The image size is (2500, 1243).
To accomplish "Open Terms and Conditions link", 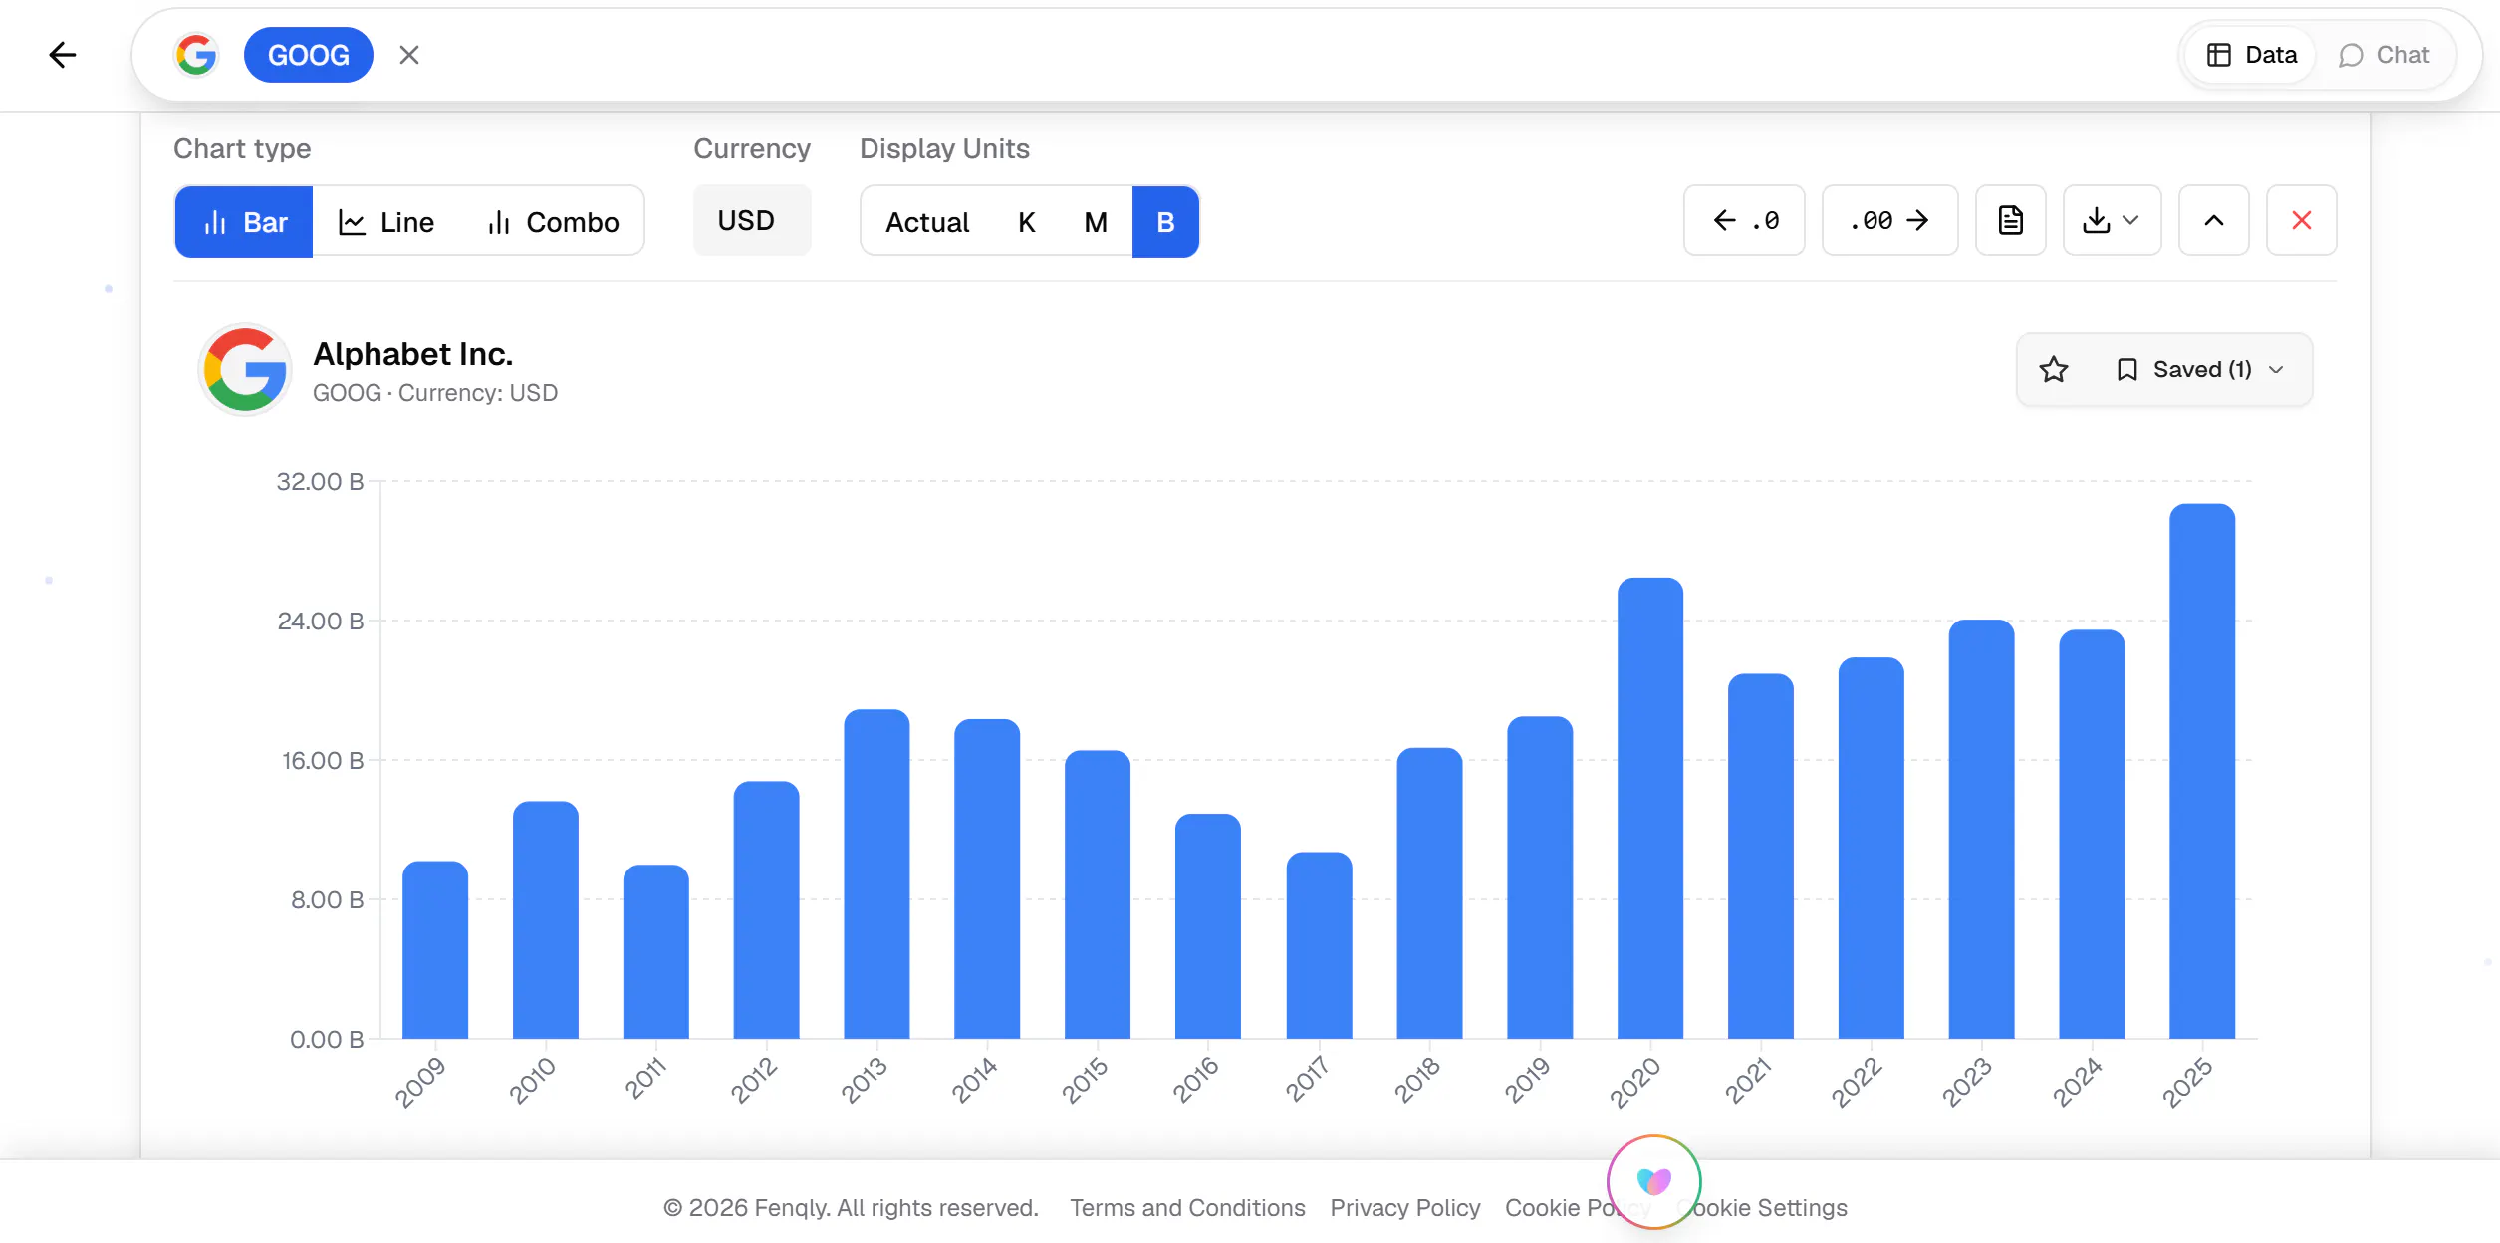I will coord(1187,1208).
